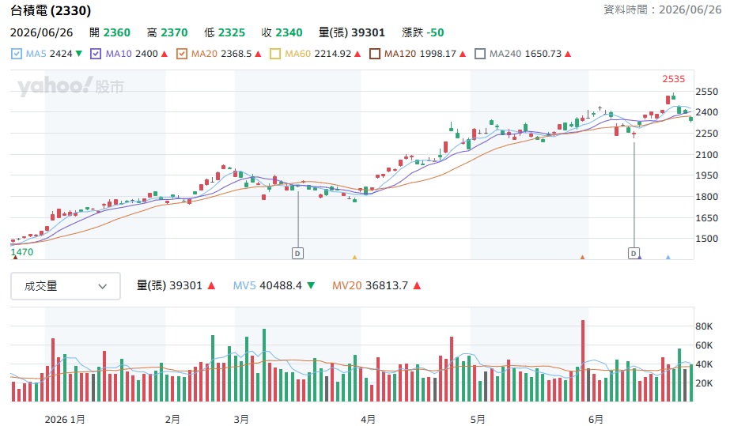Viewport: 730px width, 426px height.
Task: Click the light blue triangle event marker
Action: (668, 257)
